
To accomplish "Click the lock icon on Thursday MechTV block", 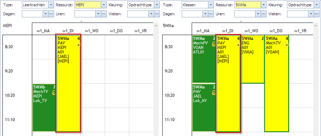I will click(x=287, y=44).
